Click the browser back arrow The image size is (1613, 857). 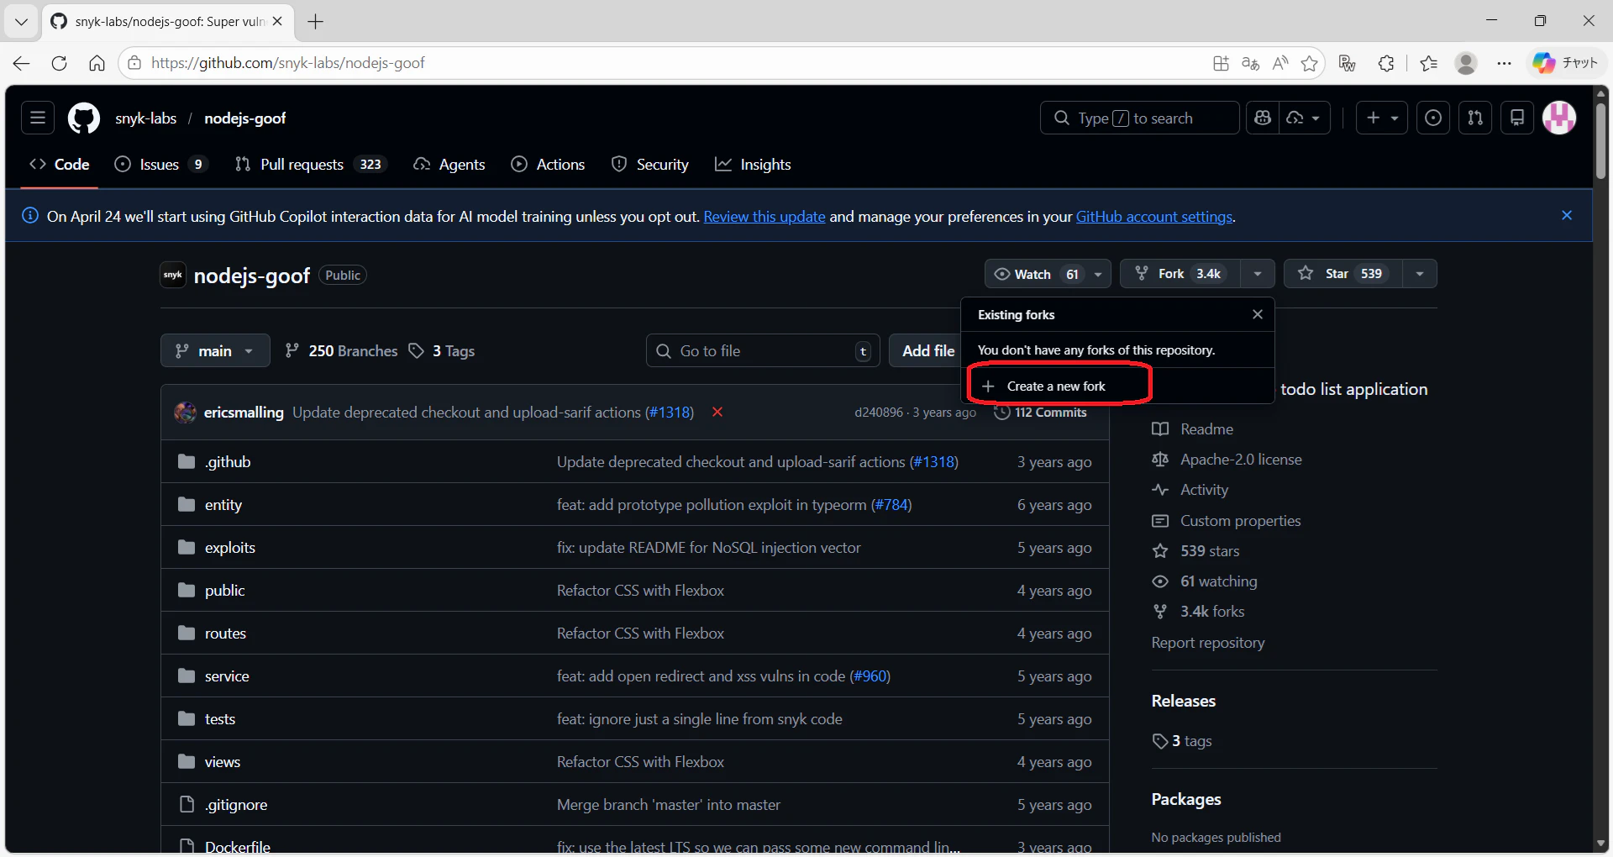click(x=22, y=63)
